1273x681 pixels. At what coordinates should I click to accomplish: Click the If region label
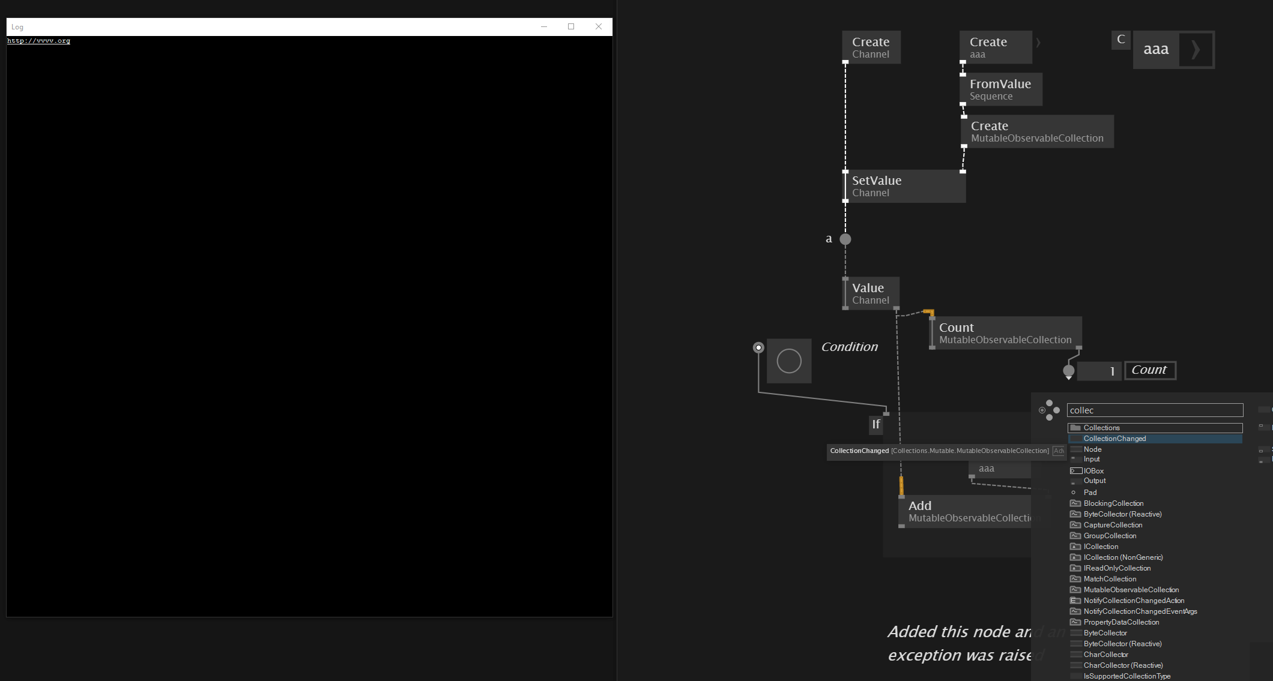coord(876,425)
